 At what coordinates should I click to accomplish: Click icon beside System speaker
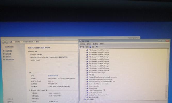[87, 86]
